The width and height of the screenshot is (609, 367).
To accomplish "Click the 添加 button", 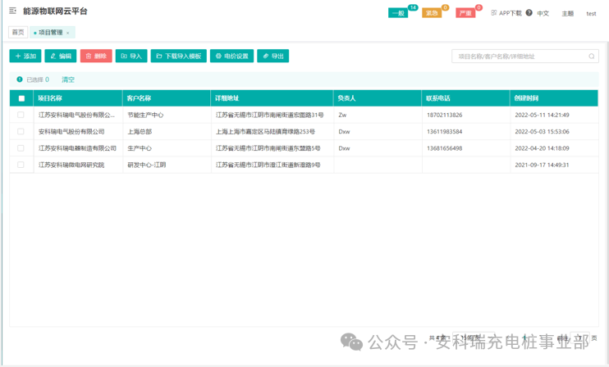I will point(25,56).
